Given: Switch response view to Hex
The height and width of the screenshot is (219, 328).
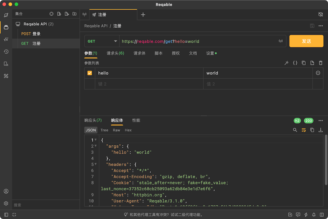Looking at the screenshot, I should pyautogui.click(x=128, y=130).
